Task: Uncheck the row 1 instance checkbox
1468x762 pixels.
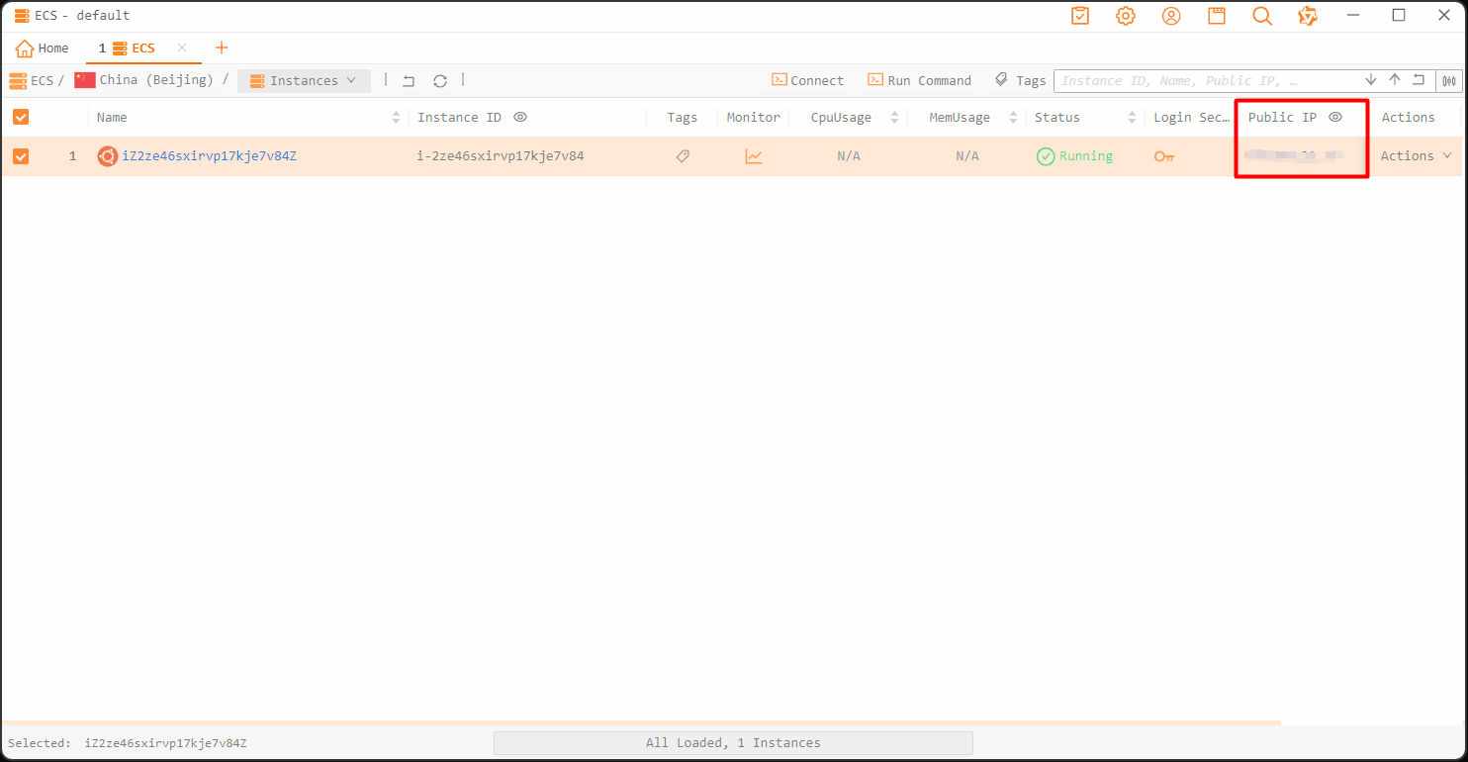Action: click(21, 156)
